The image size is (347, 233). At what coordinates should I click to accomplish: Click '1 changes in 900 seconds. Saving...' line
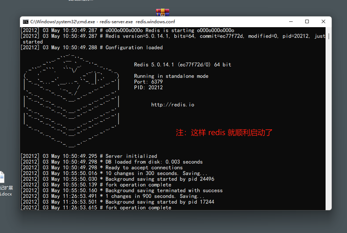pyautogui.click(x=112, y=196)
